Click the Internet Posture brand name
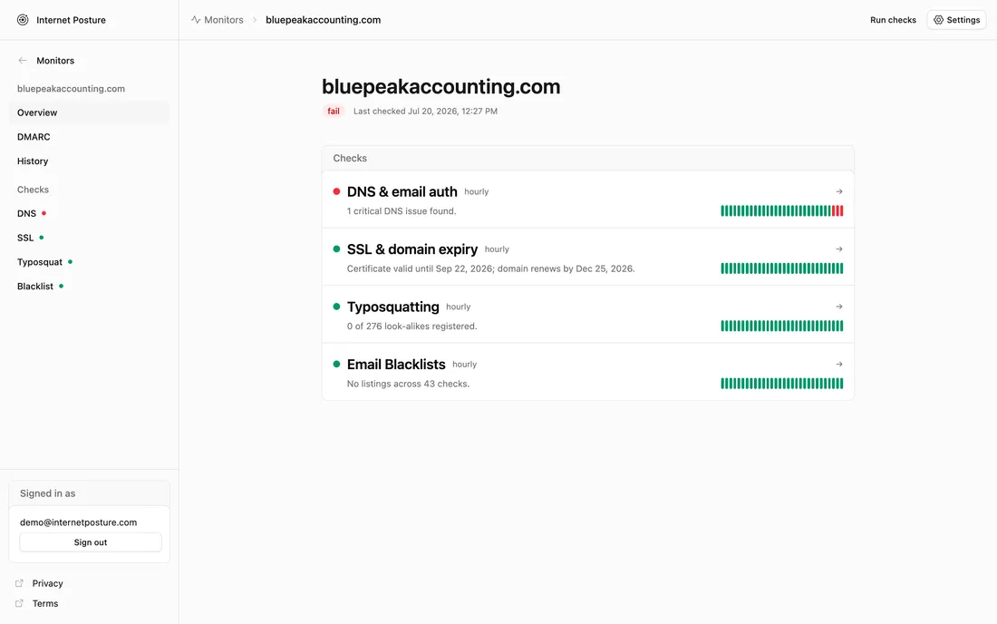 click(x=72, y=20)
